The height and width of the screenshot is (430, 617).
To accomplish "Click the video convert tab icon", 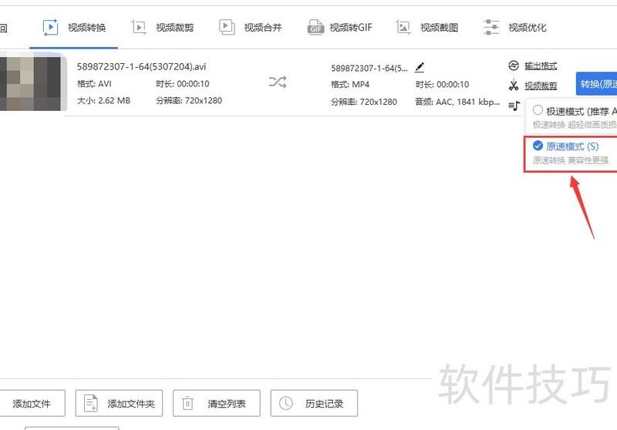I will 50,28.
